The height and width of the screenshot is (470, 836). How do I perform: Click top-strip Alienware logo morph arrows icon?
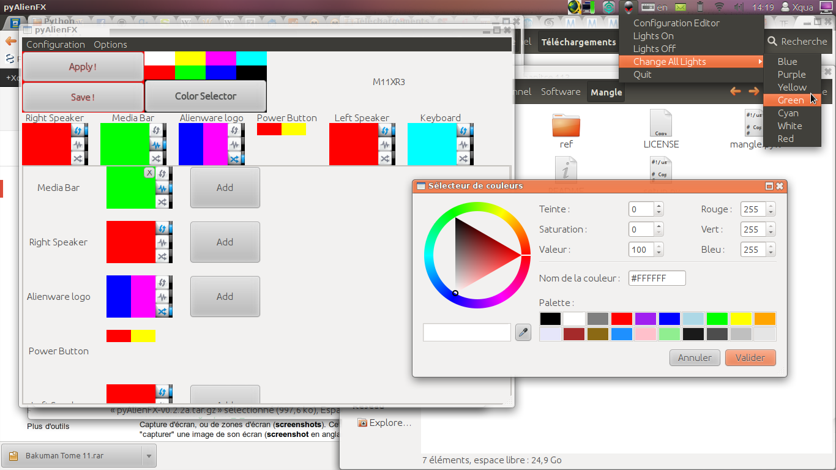(234, 130)
